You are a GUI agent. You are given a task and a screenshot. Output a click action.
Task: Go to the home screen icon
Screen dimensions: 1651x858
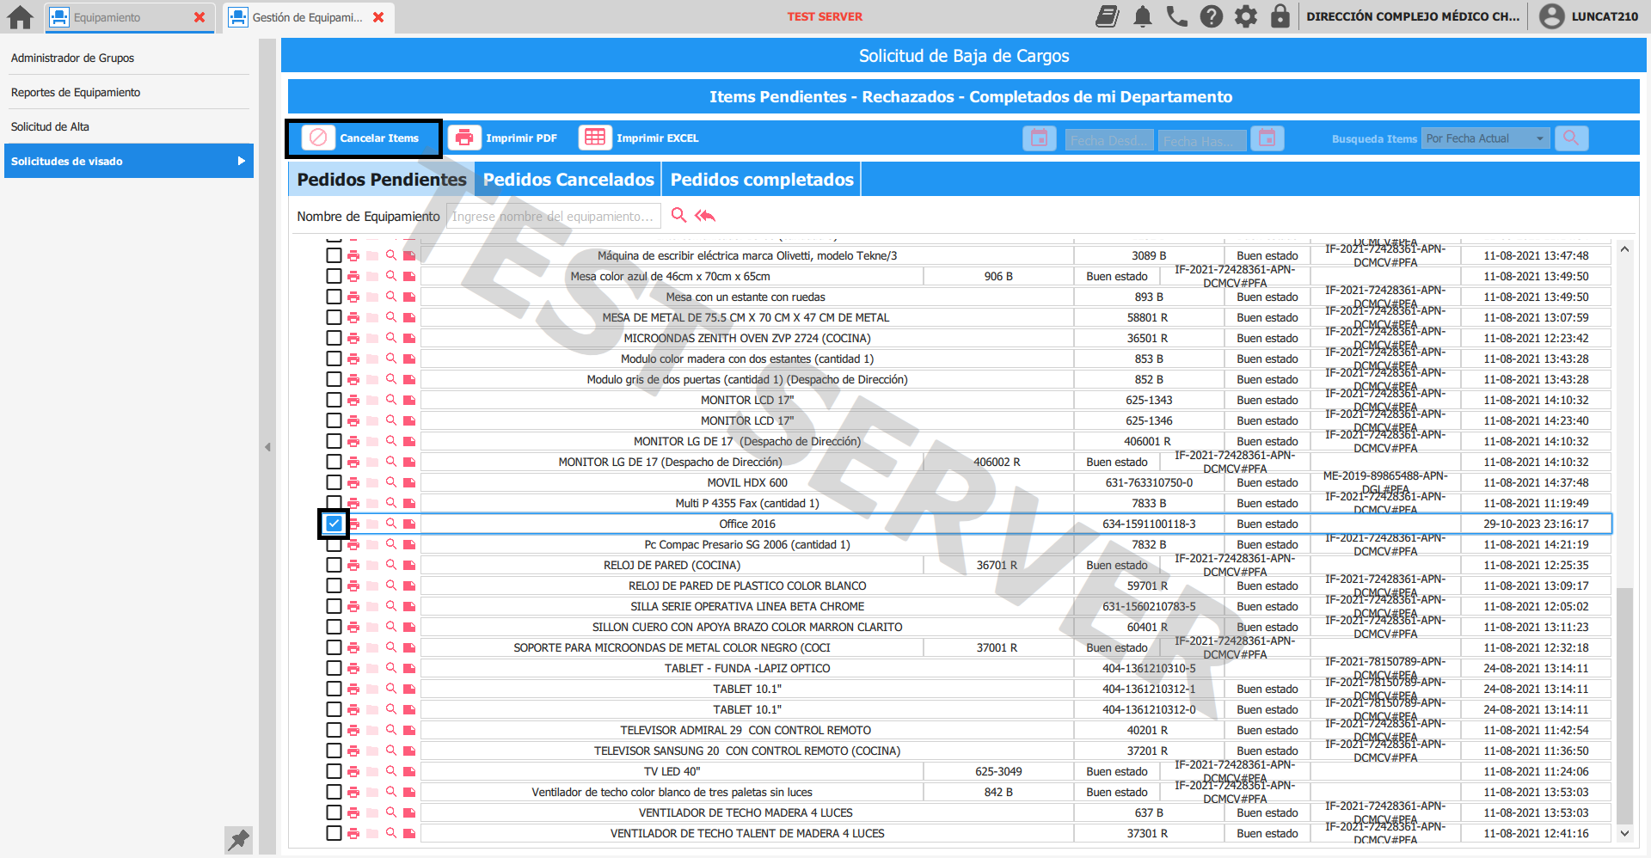pos(20,17)
